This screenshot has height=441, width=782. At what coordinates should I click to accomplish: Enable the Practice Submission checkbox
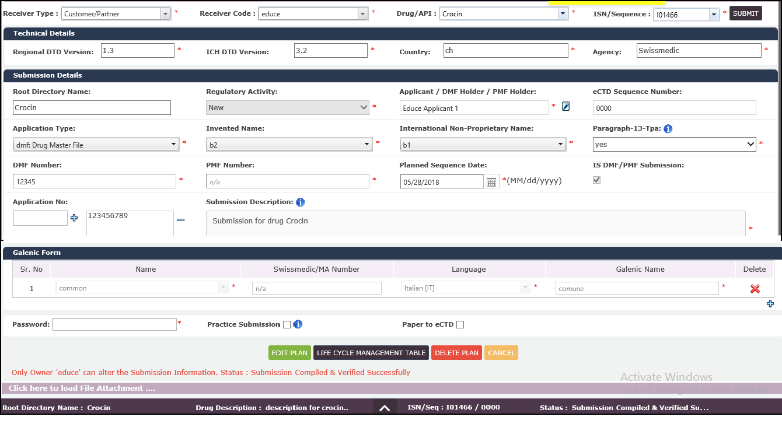click(287, 325)
